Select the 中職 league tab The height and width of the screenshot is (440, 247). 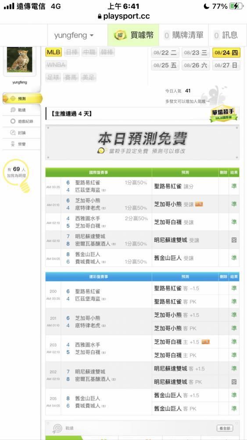(x=89, y=52)
